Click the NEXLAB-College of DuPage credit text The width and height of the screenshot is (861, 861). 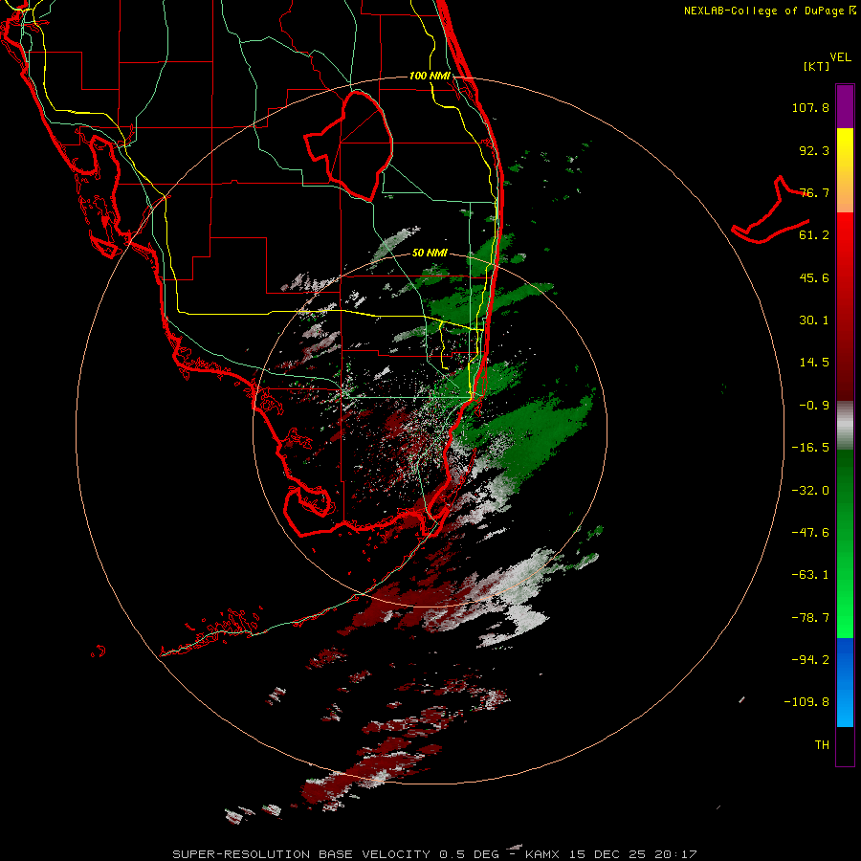(764, 11)
